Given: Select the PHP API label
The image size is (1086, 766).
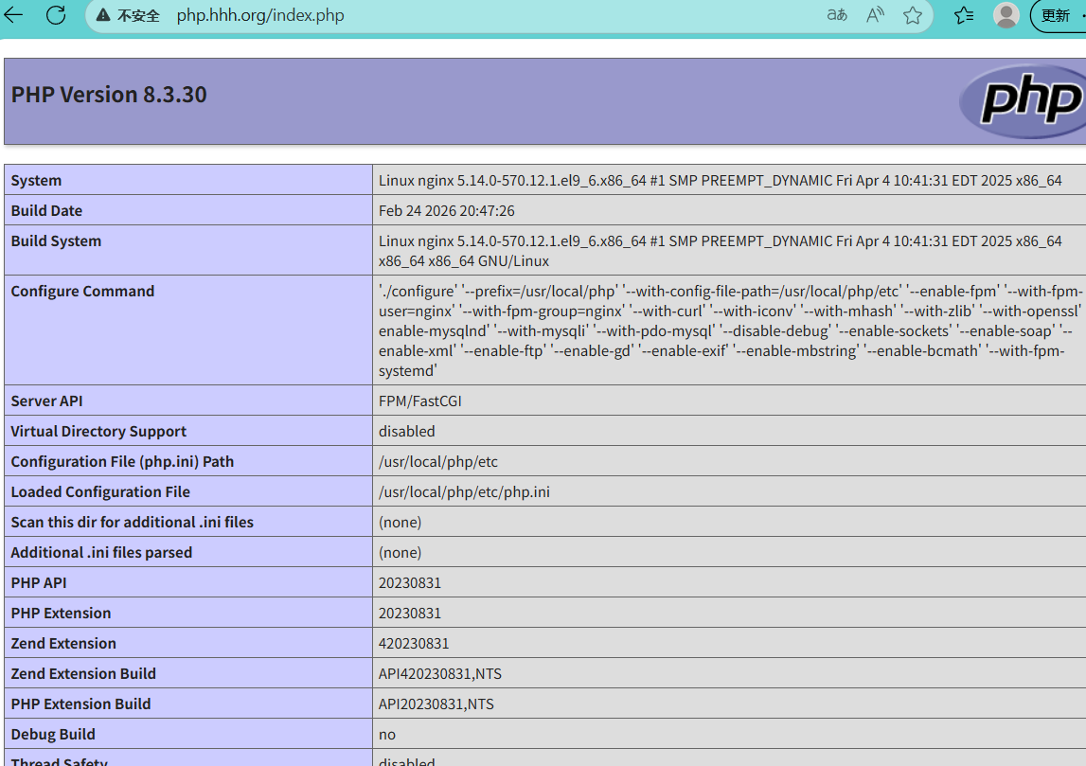Looking at the screenshot, I should click(x=39, y=583).
